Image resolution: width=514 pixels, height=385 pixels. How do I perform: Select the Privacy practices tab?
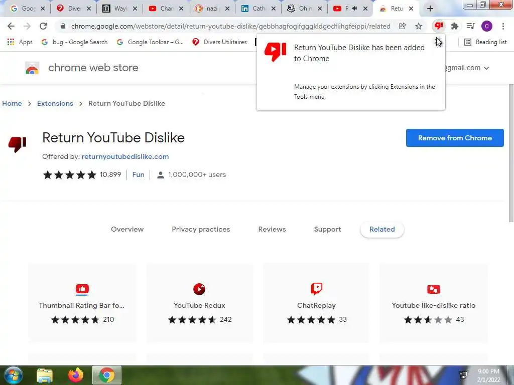pyautogui.click(x=201, y=229)
